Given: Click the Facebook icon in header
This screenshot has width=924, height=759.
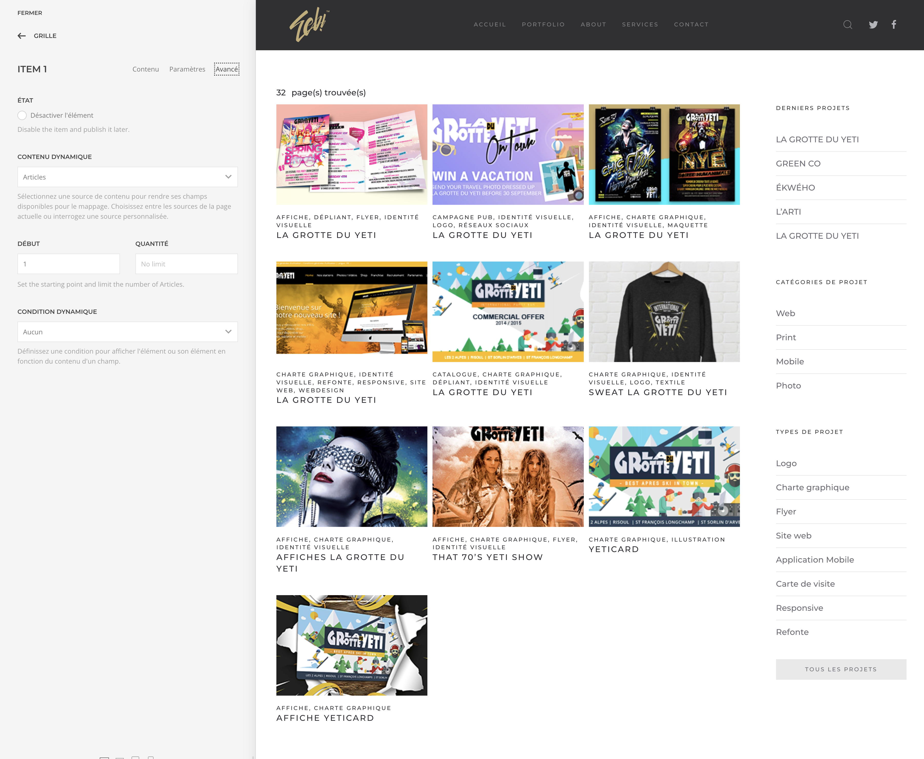Looking at the screenshot, I should pos(894,24).
